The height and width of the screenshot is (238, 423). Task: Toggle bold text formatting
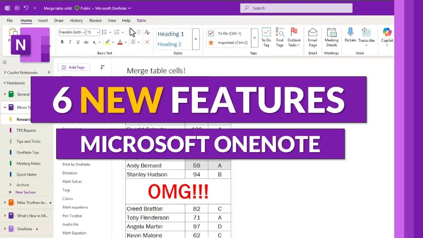62,42
